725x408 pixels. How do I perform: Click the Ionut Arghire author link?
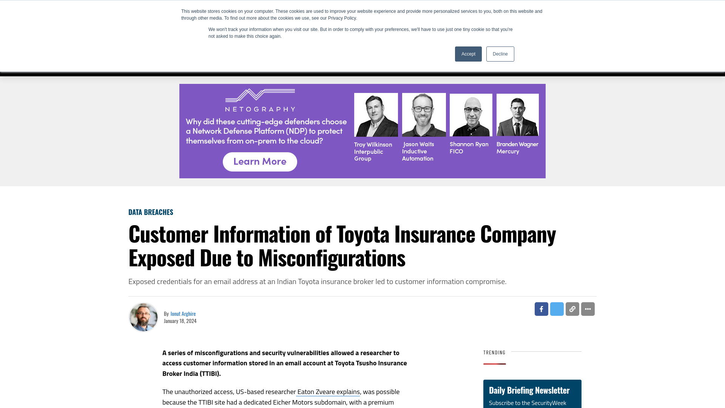(183, 313)
